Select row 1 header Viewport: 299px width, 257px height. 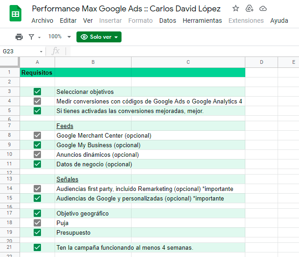[x=9, y=72]
